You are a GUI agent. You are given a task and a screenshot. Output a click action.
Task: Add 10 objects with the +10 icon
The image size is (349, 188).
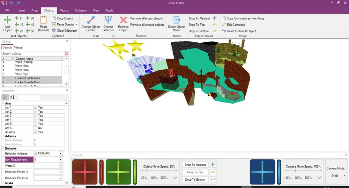click(x=17, y=24)
